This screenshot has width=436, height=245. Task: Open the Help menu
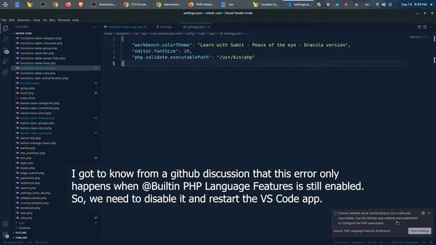[x=76, y=20]
